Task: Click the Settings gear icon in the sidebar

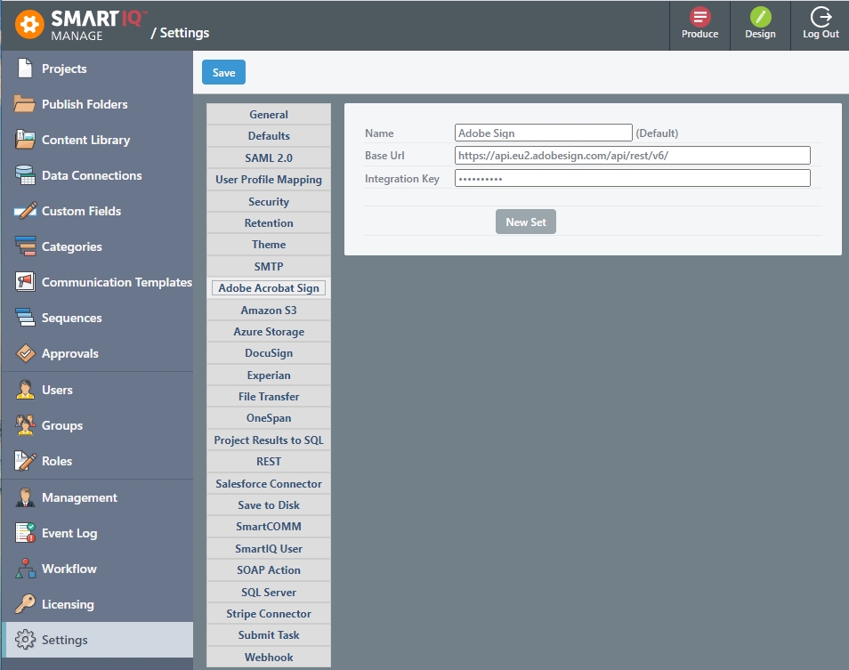Action: tap(25, 640)
